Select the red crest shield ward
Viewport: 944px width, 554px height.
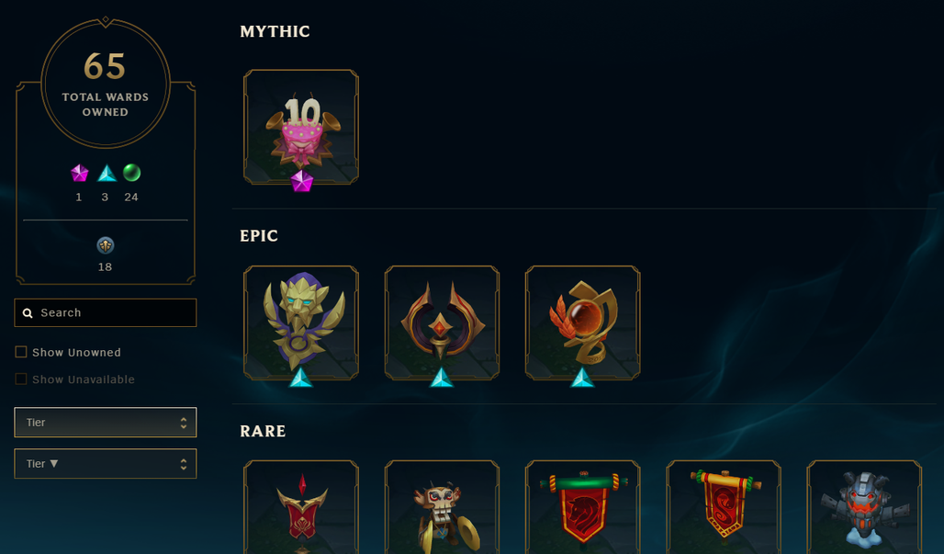tap(301, 507)
